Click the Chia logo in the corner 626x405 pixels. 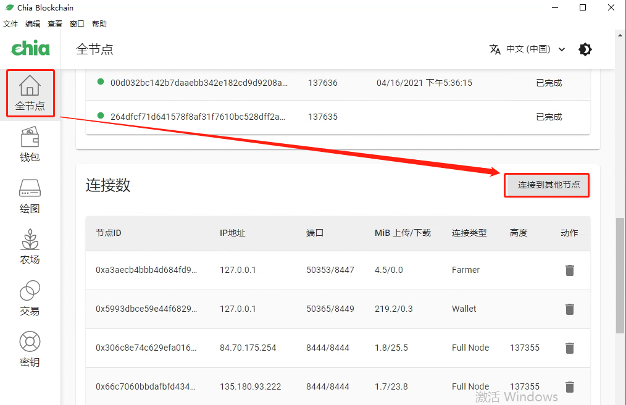point(30,49)
